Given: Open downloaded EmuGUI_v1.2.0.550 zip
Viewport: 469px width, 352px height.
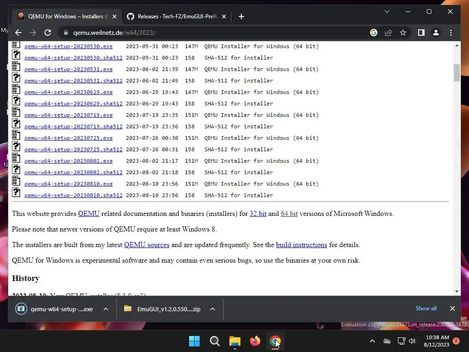Looking at the screenshot, I should (x=162, y=309).
